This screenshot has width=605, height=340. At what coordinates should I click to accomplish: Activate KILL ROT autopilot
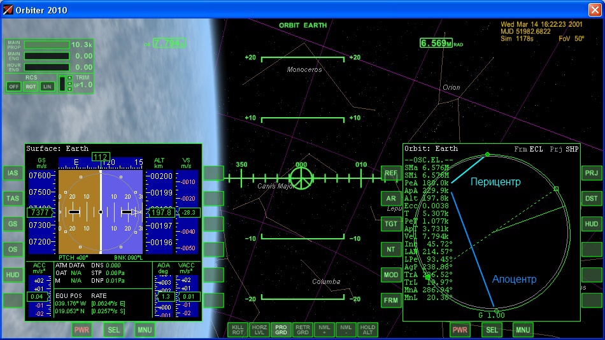pos(238,330)
